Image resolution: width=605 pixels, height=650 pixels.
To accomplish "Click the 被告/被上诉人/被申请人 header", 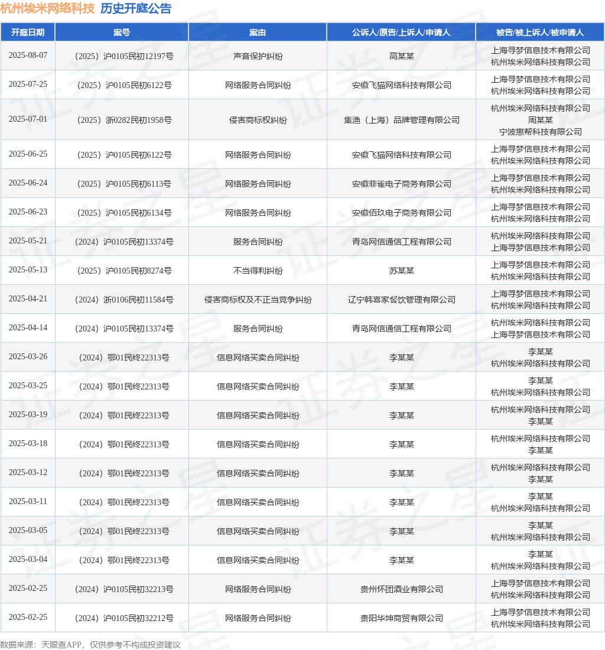I will click(540, 32).
